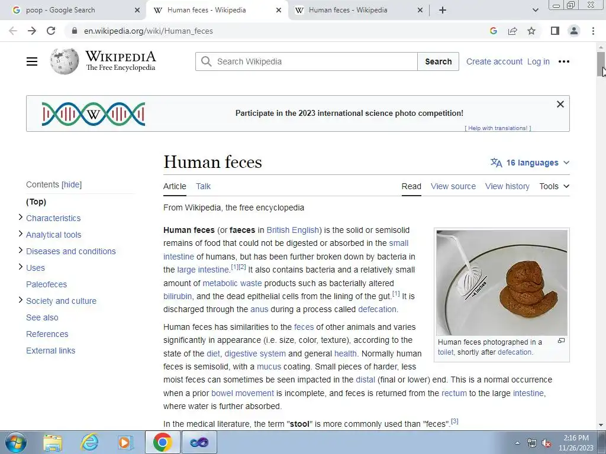Expand the Society and culture section

click(21, 300)
